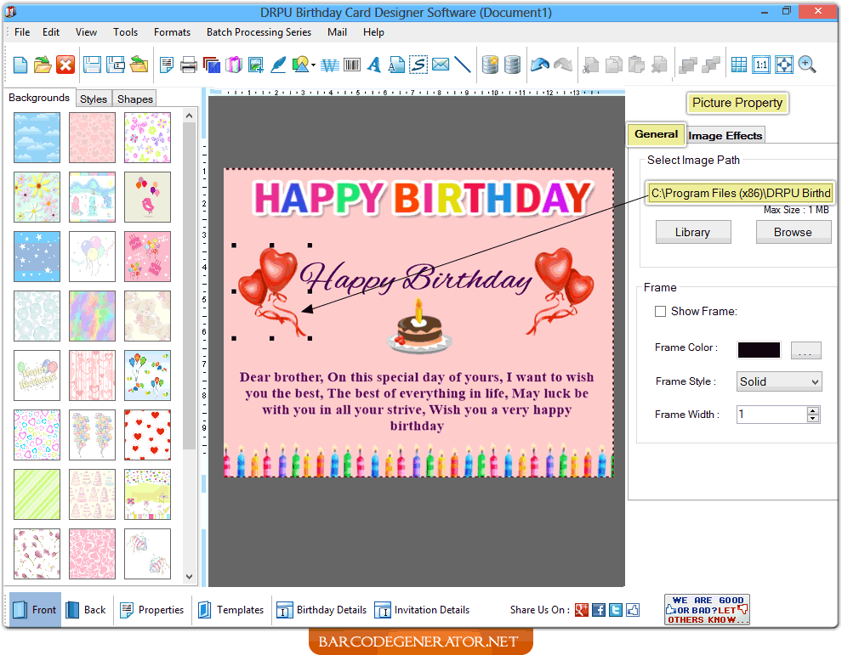The width and height of the screenshot is (842, 655).
Task: Click the backgrounds list scroll down arrow
Action: click(x=189, y=577)
